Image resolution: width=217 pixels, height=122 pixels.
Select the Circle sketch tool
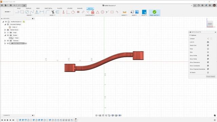[27, 12]
